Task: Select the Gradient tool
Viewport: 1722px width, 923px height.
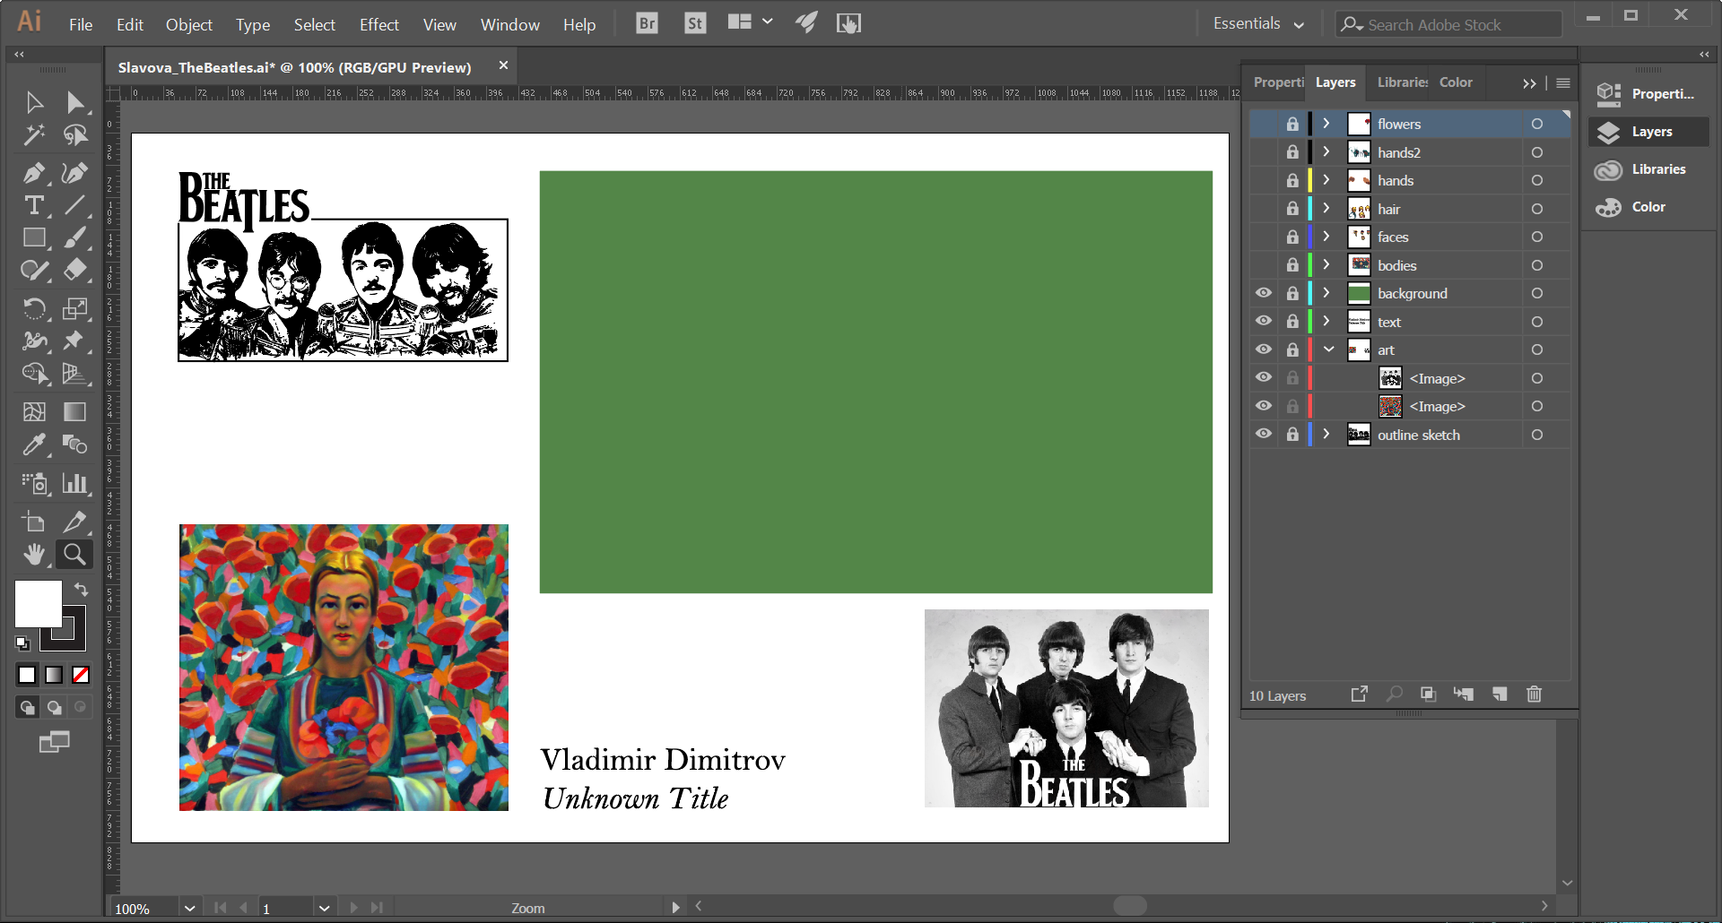Action: click(75, 411)
